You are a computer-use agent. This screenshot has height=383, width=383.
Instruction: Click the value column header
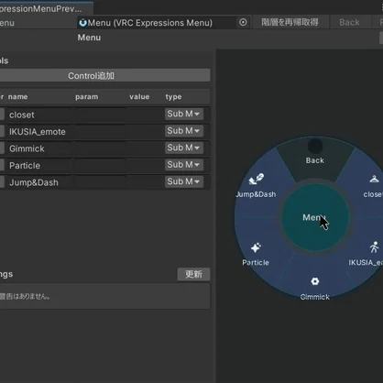coord(139,97)
